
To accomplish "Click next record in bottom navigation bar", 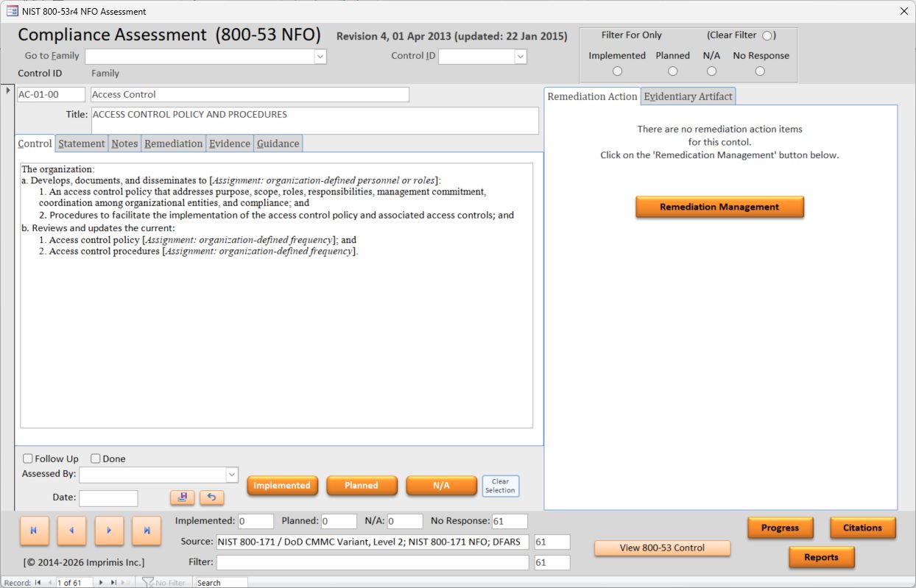I will click(102, 582).
